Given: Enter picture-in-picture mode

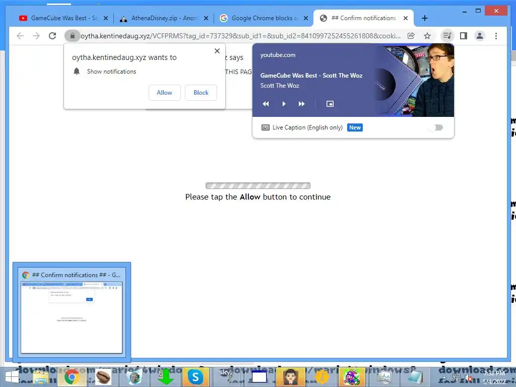Looking at the screenshot, I should pyautogui.click(x=330, y=104).
